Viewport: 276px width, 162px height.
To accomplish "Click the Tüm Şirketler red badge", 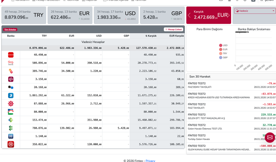I will pyautogui.click(x=10, y=30).
